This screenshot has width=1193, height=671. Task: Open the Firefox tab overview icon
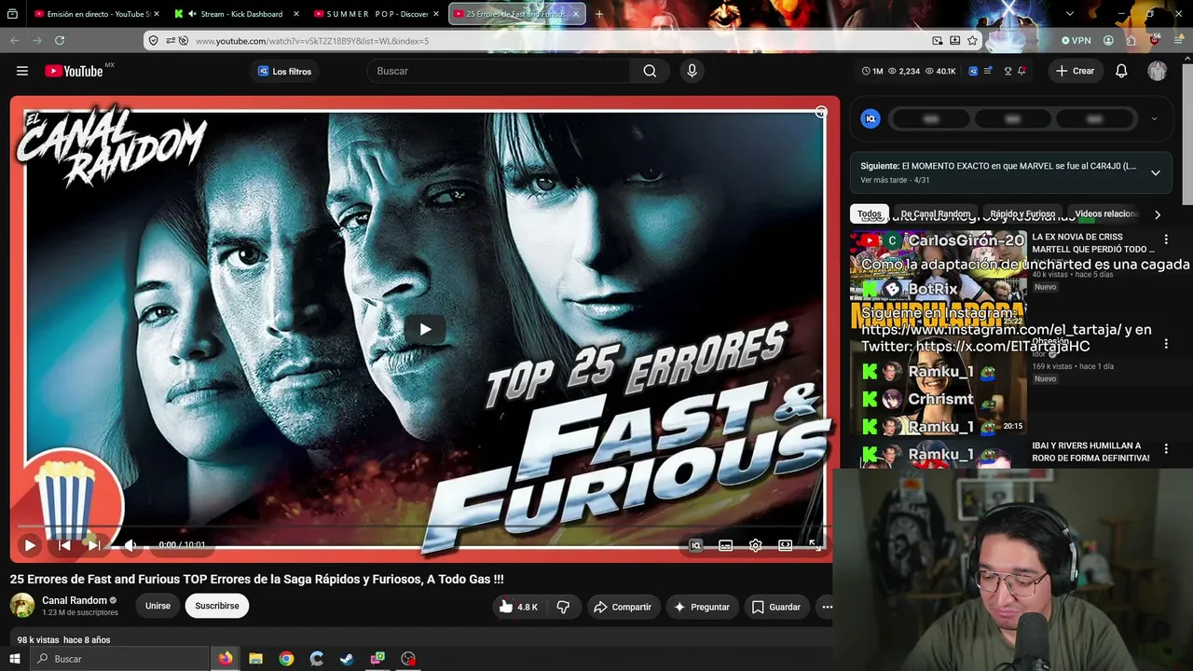point(12,14)
